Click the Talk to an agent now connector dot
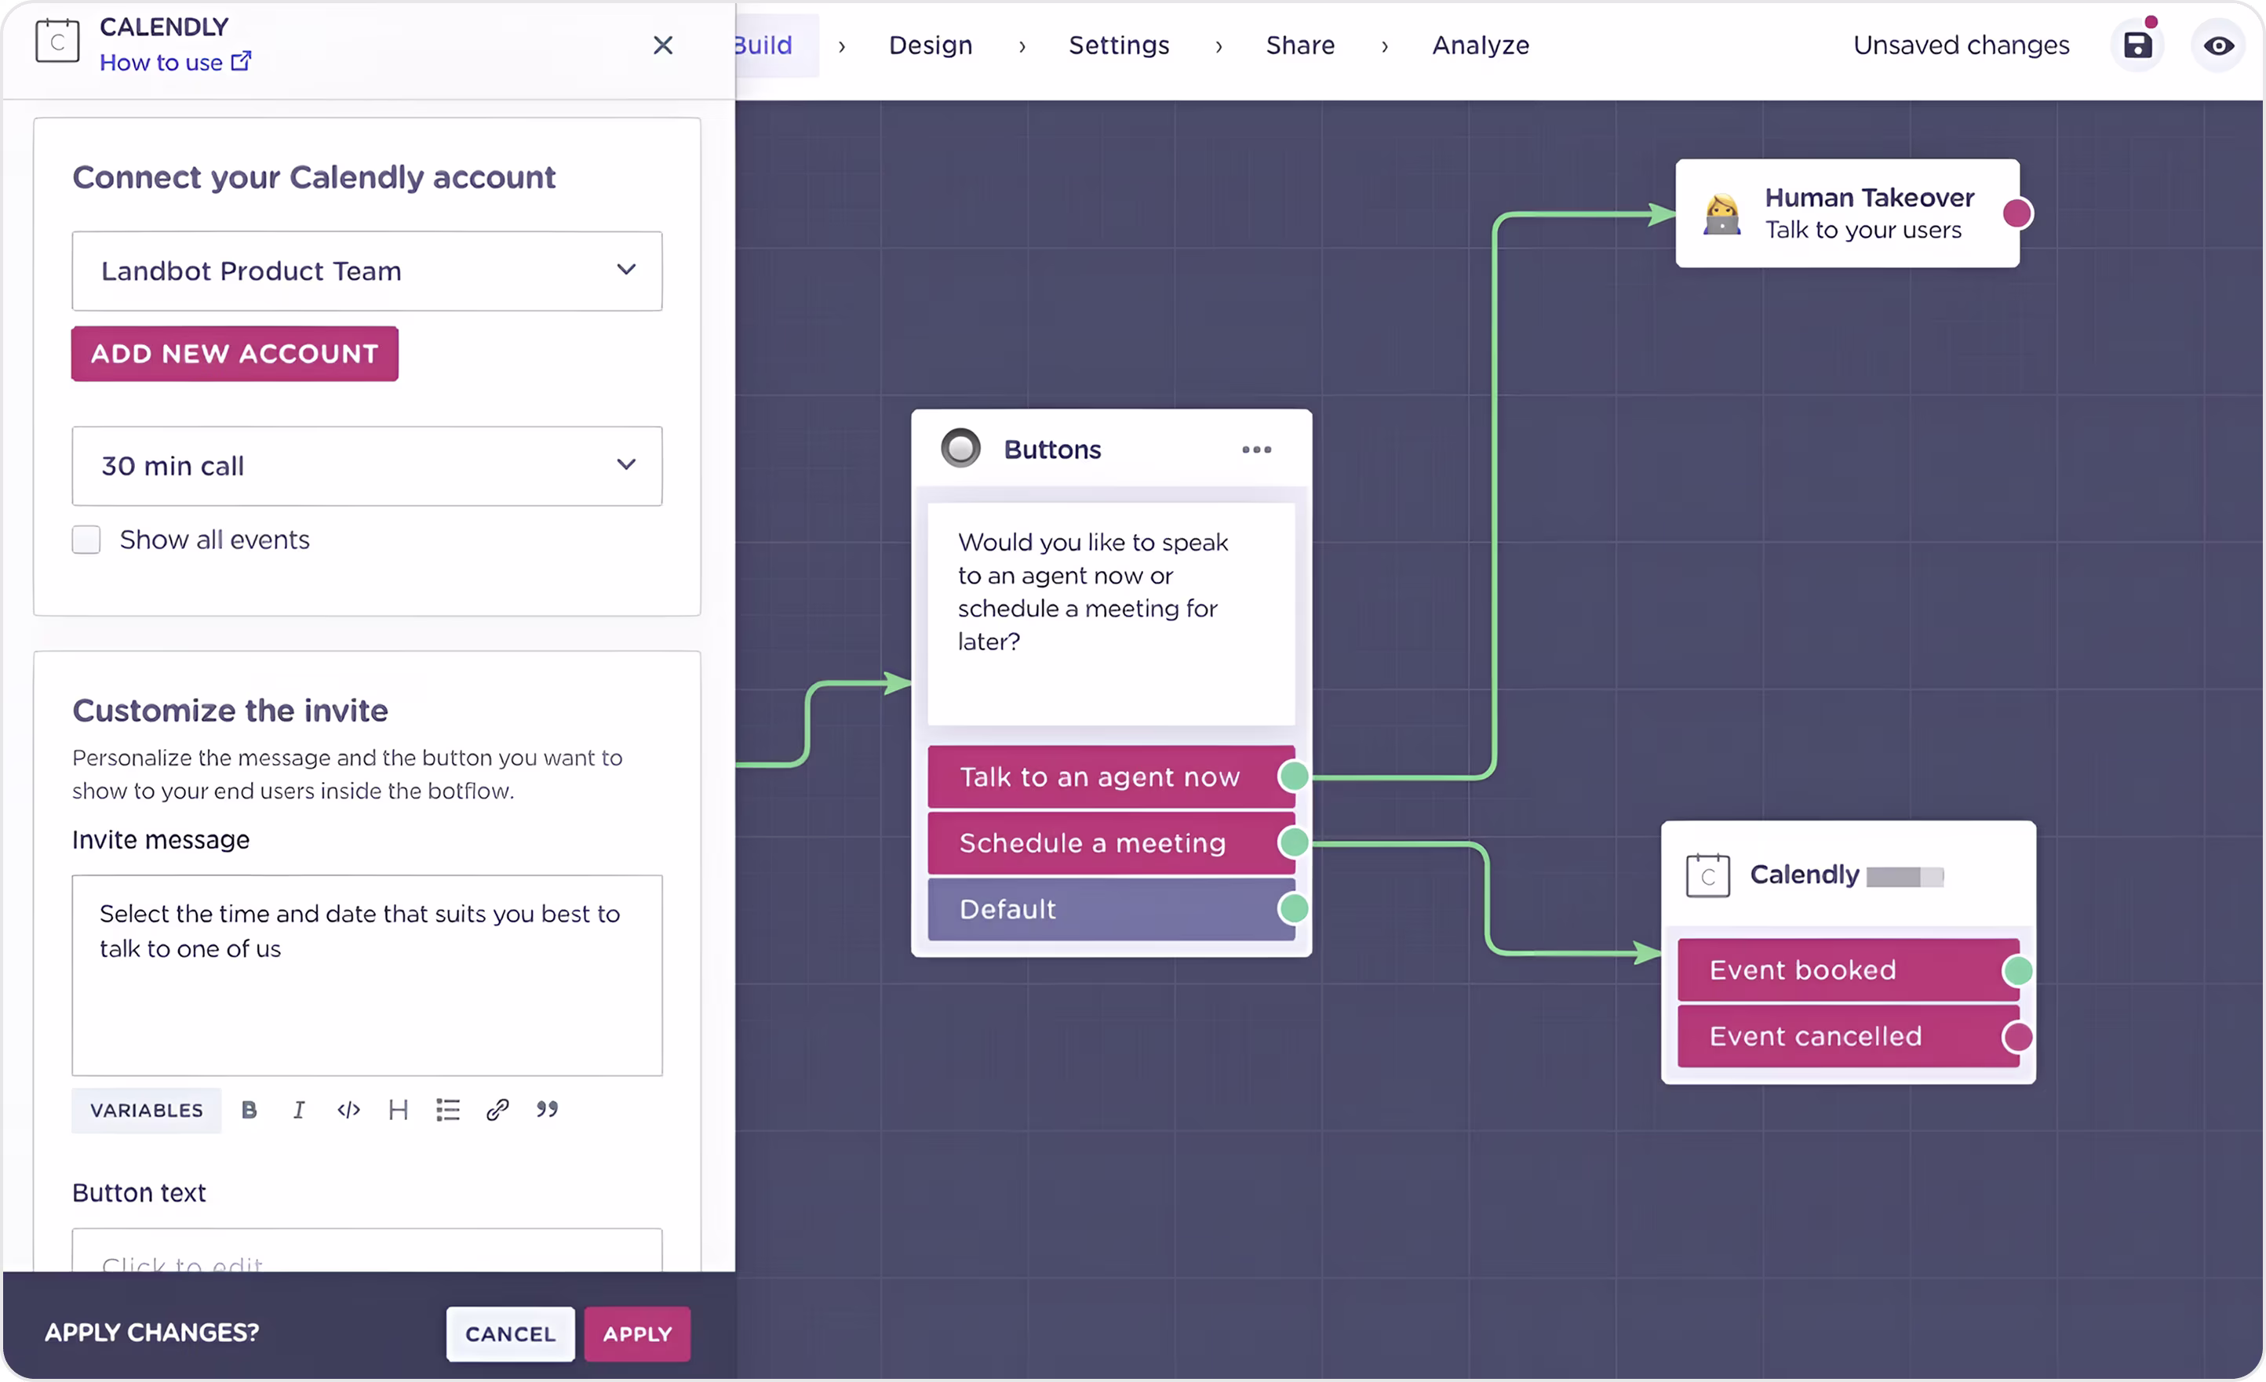Screen dimensions: 2266x1382 (1294, 777)
